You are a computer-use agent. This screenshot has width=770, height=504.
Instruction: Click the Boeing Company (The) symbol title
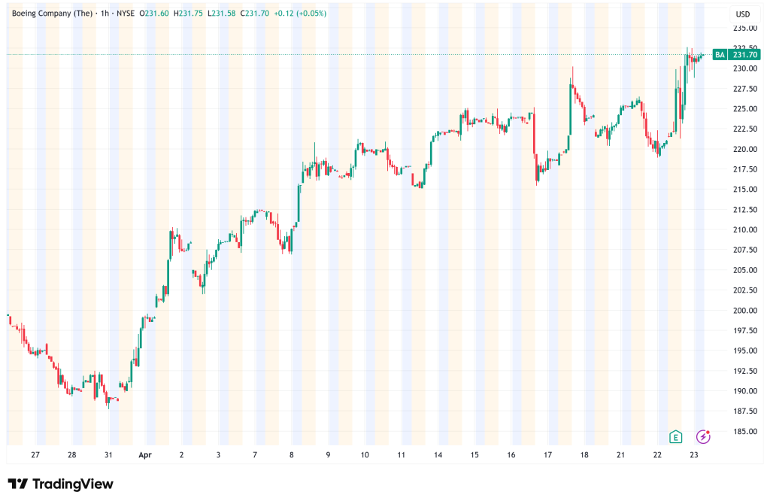coord(53,14)
